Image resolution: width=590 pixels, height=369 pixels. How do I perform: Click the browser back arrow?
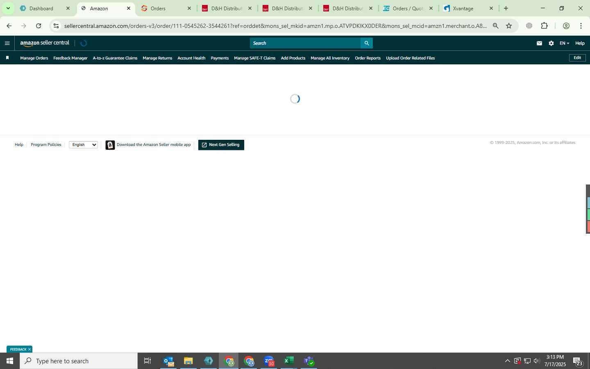(9, 26)
